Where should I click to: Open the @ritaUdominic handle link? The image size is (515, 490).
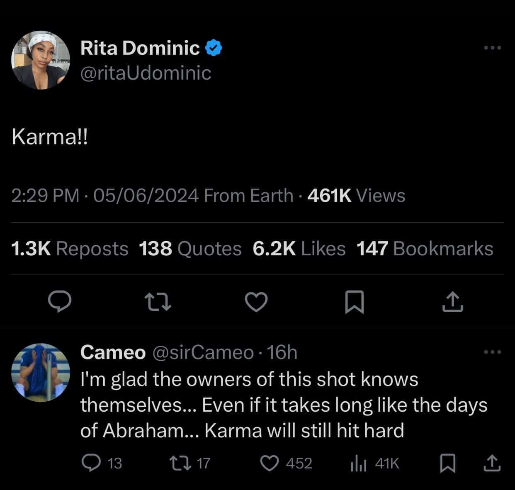coord(146,73)
